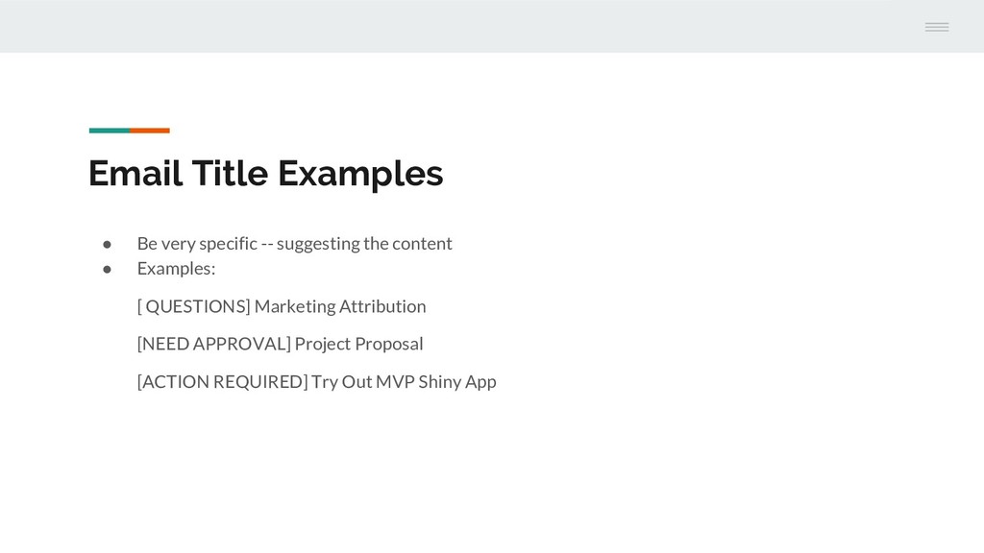Click the word 'QUESTIONS' in brackets

(195, 306)
